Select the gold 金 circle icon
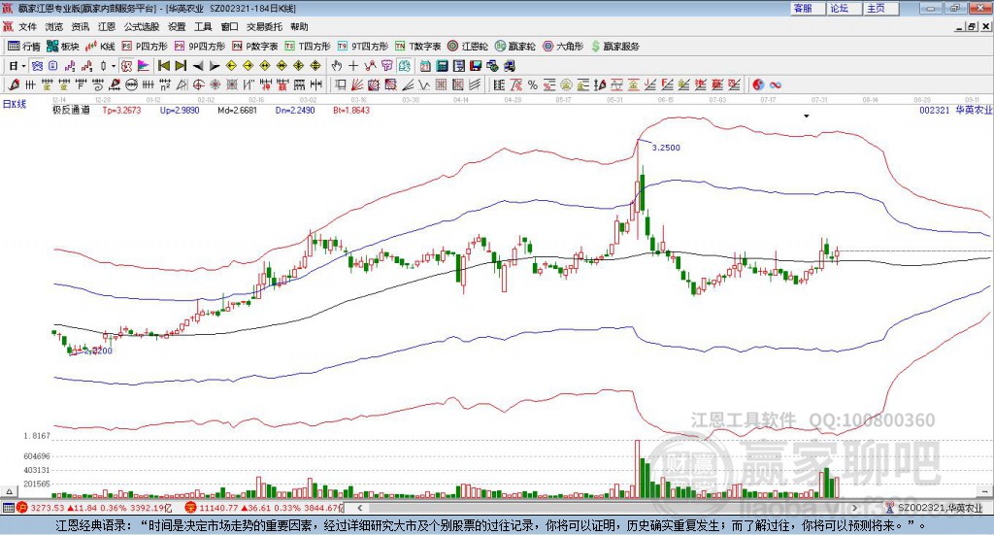This screenshot has height=535, width=994. [566, 84]
